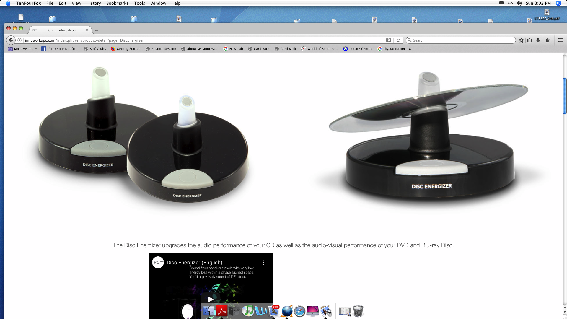
Task: Open the Bookmarks menu
Action: pyautogui.click(x=117, y=3)
